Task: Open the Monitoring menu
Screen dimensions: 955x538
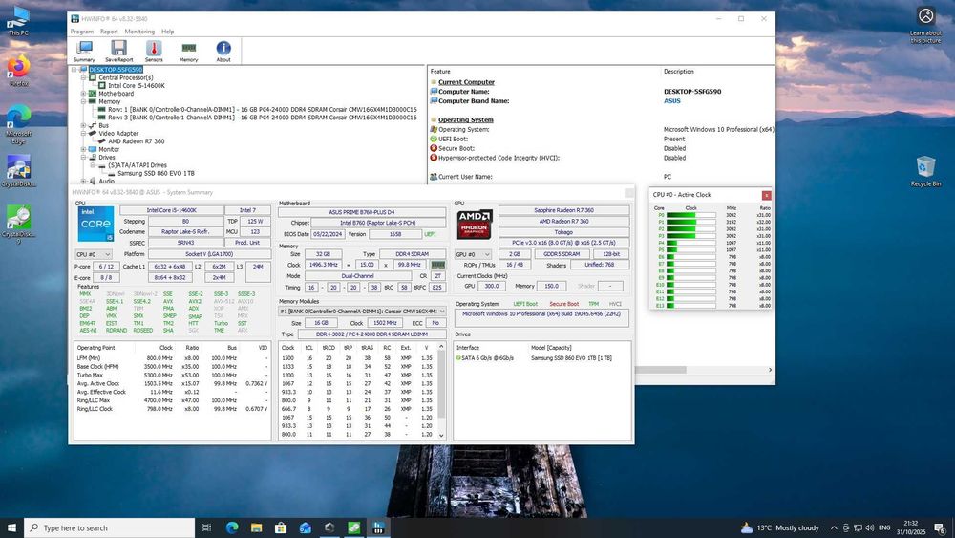Action: point(139,32)
